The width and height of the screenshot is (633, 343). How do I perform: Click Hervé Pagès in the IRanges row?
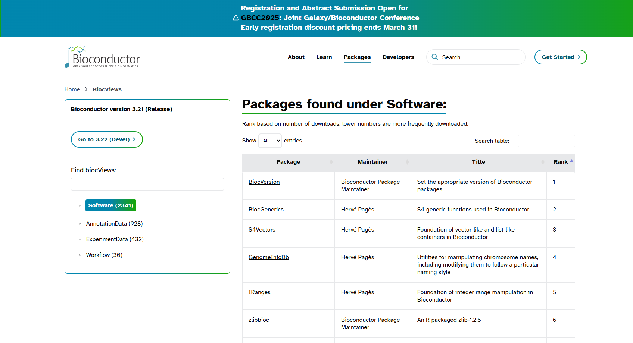click(x=358, y=292)
